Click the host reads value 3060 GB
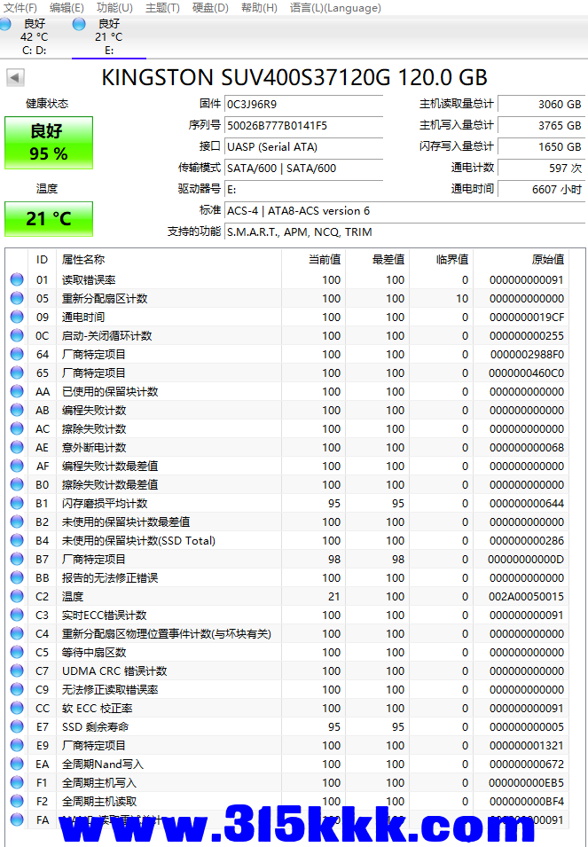This screenshot has height=847, width=588. click(541, 105)
